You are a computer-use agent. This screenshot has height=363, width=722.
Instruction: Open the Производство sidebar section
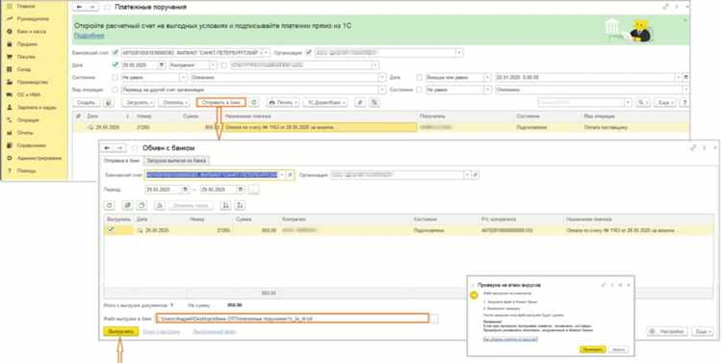coord(28,82)
